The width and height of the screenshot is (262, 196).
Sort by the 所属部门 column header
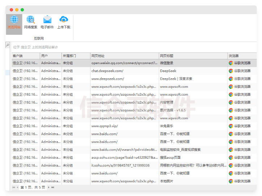(76, 56)
